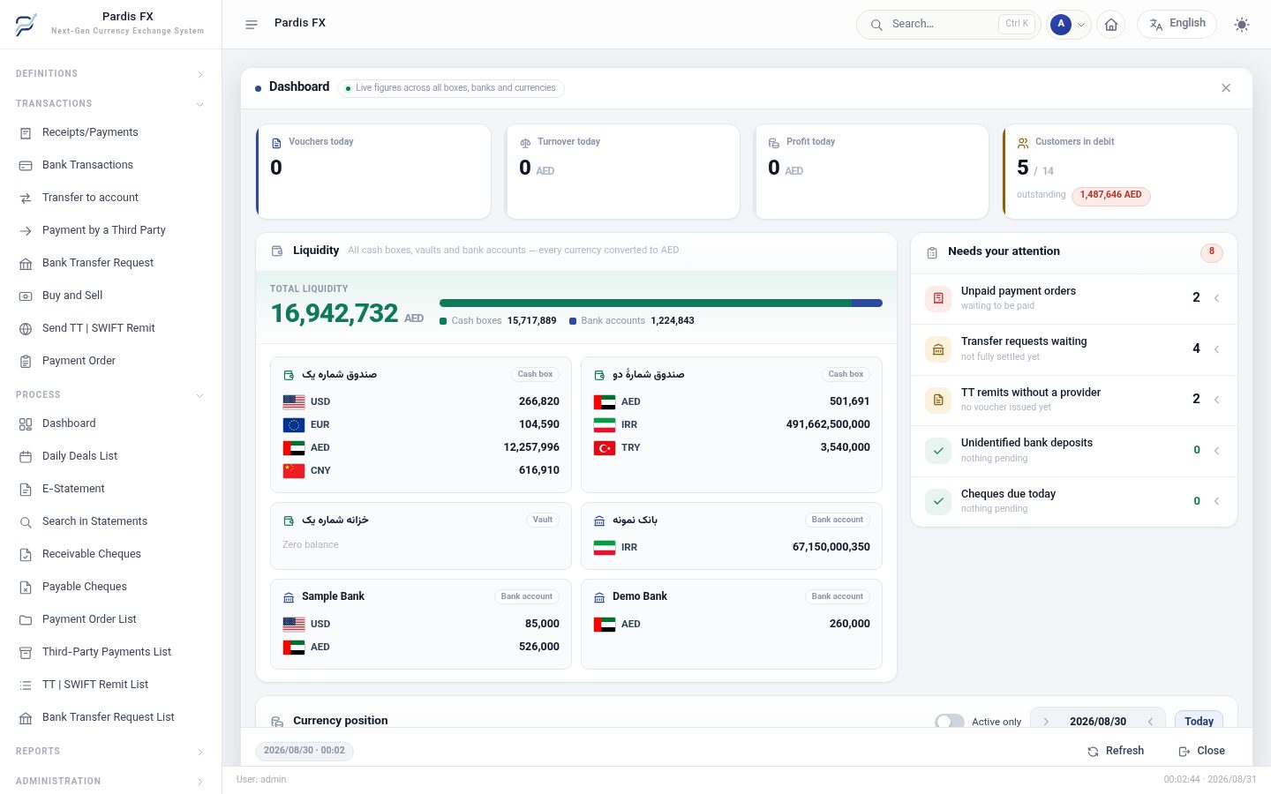Click the Payable Cheques icon
This screenshot has height=794, width=1271.
[26, 588]
